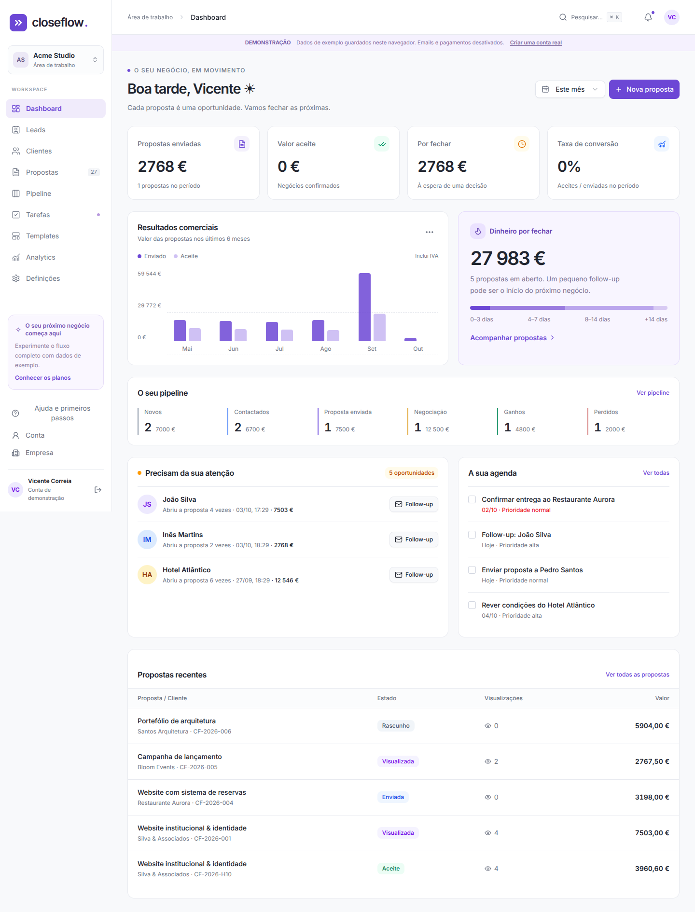The width and height of the screenshot is (695, 912).
Task: Click the Taxa de conversão chart icon
Action: 662,144
